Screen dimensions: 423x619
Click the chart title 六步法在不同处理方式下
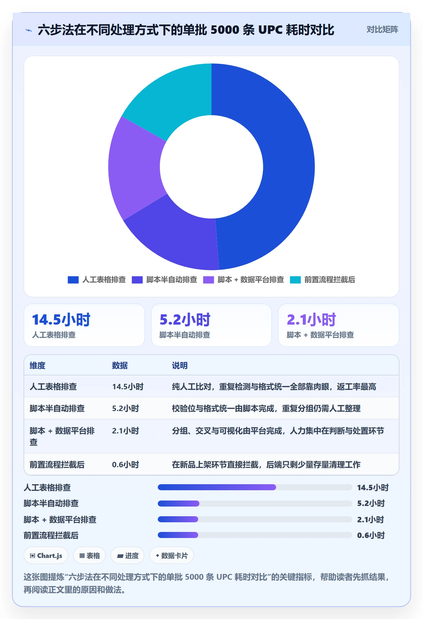[186, 30]
